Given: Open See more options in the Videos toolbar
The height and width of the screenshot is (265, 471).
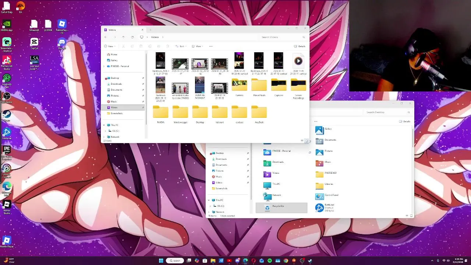Looking at the screenshot, I should pyautogui.click(x=211, y=46).
